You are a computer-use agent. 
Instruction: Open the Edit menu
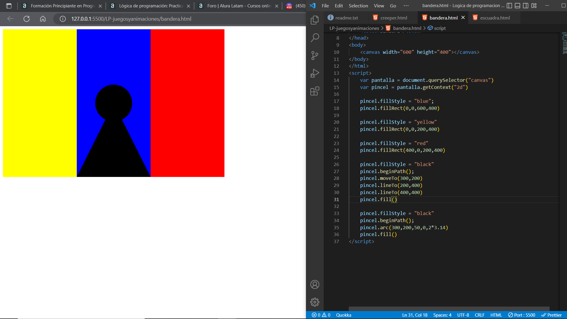(339, 6)
